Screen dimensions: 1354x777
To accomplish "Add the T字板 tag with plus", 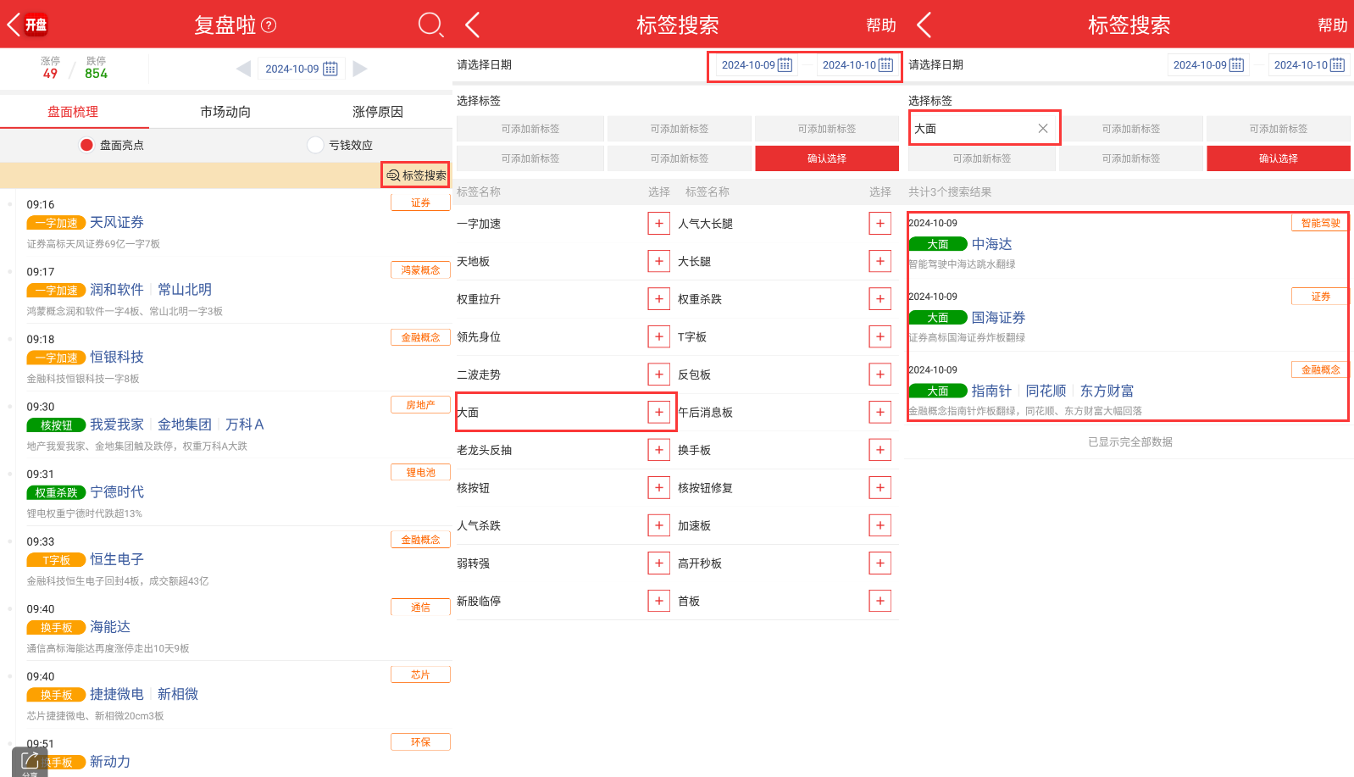I will pos(880,336).
